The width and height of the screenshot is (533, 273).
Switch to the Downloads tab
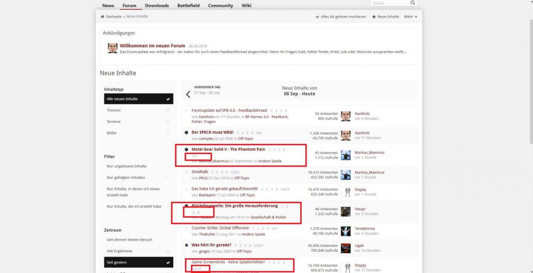coord(157,5)
